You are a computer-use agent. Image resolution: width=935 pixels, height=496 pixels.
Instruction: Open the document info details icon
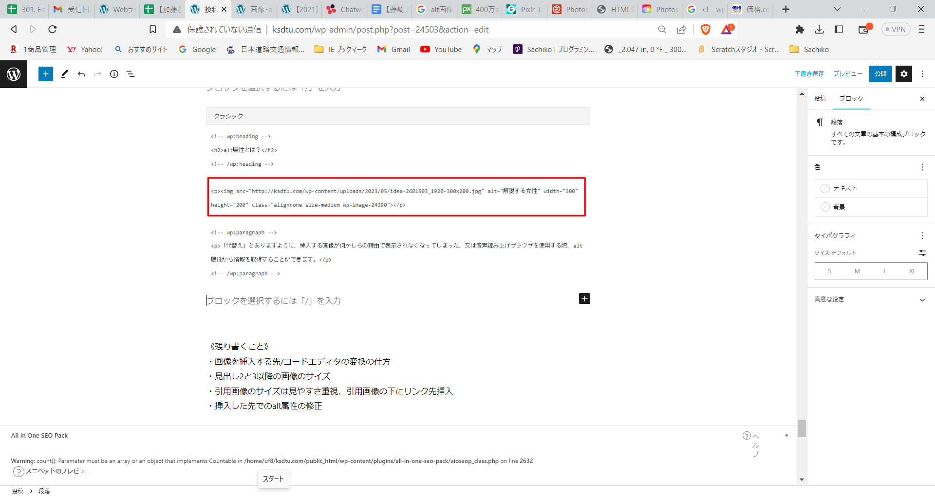pyautogui.click(x=114, y=74)
